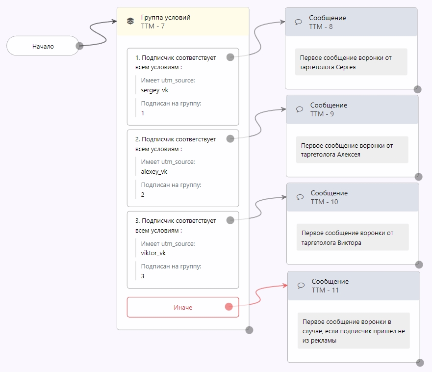Click the output connector dot on Начало
The image size is (432, 372).
[79, 46]
